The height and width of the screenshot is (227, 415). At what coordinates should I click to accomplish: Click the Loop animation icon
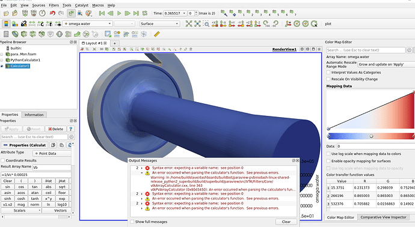pyautogui.click(x=145, y=13)
